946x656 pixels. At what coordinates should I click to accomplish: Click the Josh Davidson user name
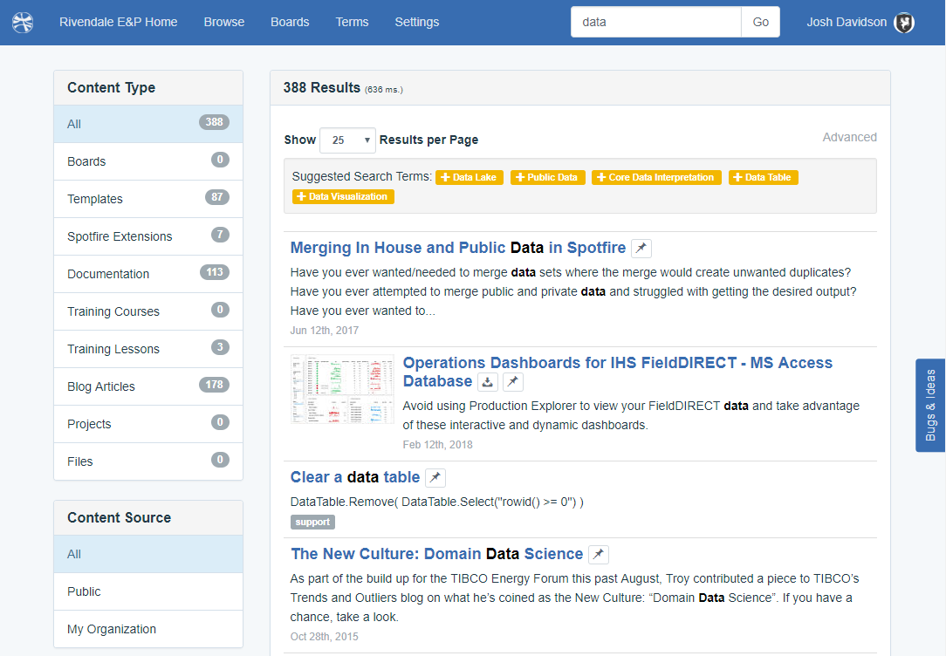(847, 23)
